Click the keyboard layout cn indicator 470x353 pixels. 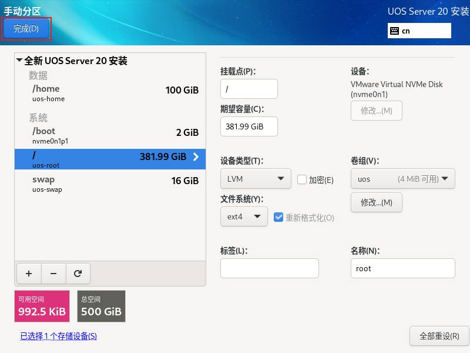419,31
